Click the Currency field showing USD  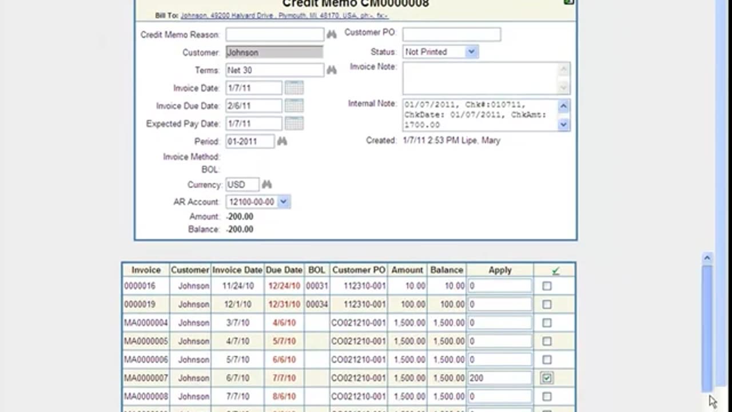click(x=242, y=185)
